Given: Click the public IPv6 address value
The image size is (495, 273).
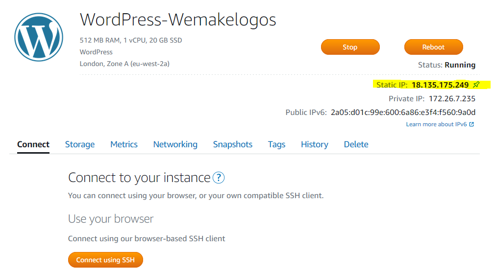Looking at the screenshot, I should coord(403,113).
